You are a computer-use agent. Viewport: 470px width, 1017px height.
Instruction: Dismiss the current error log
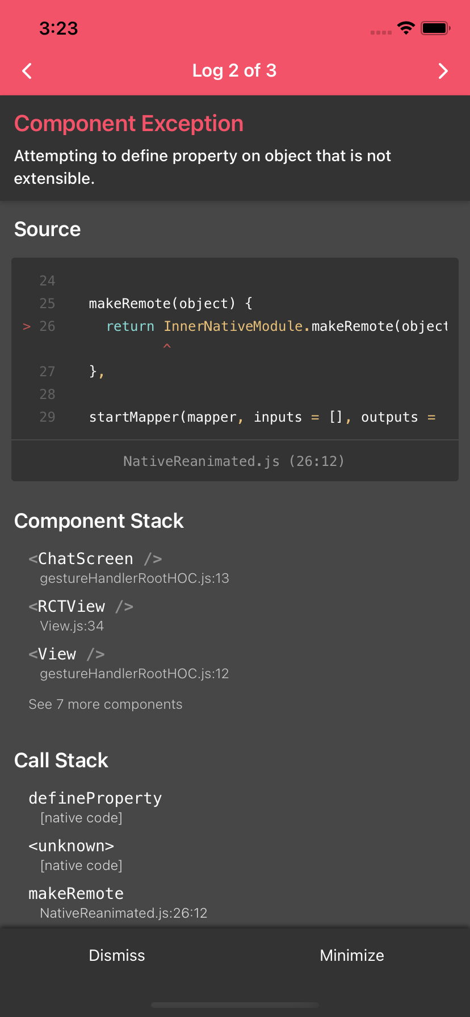117,955
